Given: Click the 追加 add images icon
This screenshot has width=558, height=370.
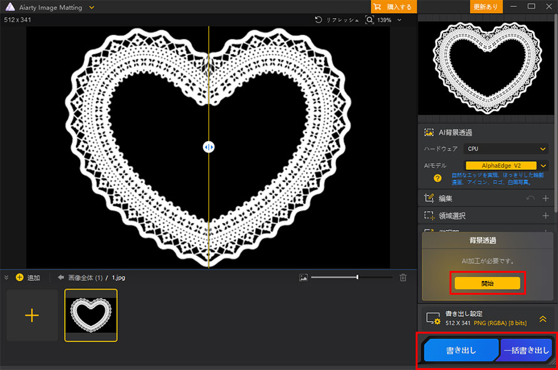Looking at the screenshot, I should (19, 277).
